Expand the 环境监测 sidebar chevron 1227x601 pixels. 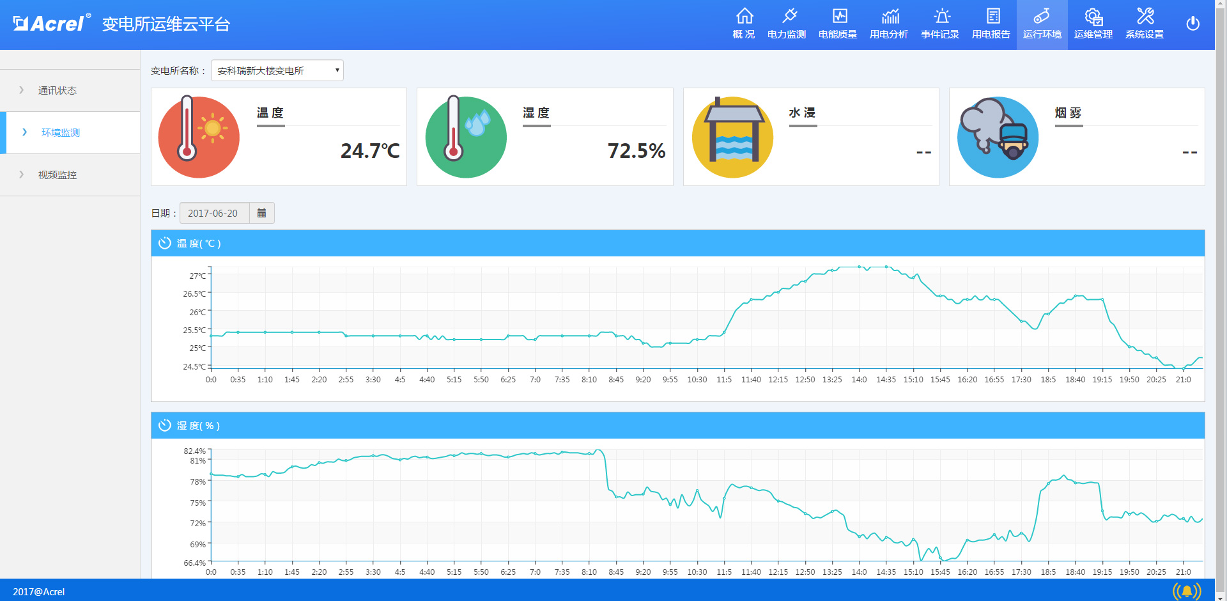(25, 132)
